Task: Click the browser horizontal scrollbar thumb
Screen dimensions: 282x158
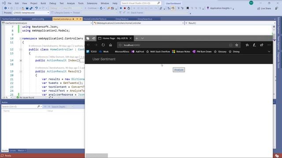Action: pos(96,155)
